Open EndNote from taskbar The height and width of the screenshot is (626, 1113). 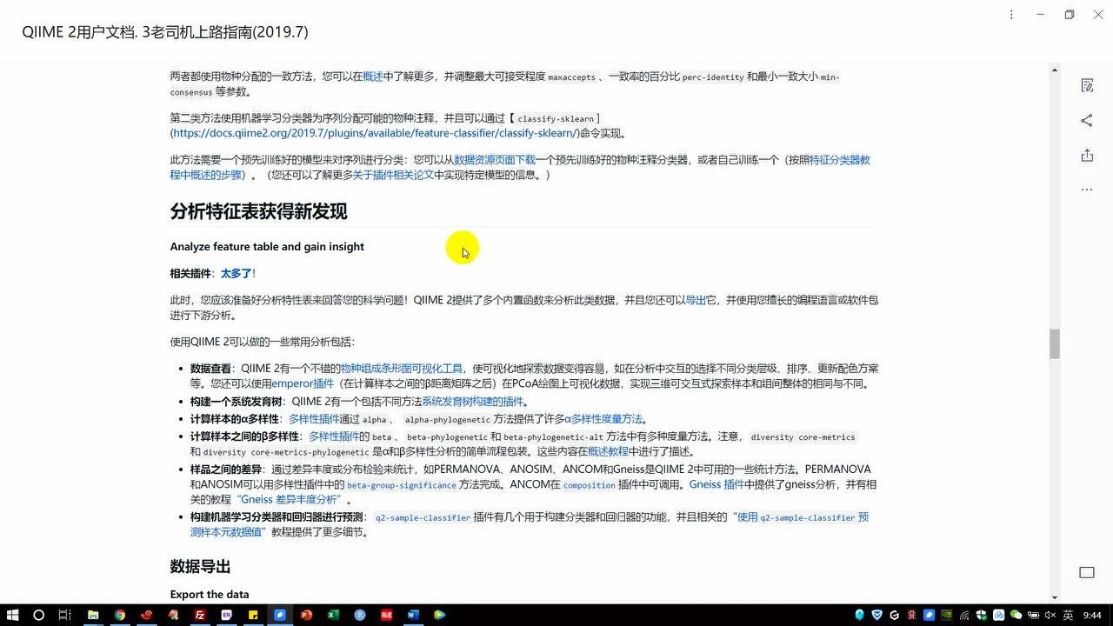click(x=227, y=615)
